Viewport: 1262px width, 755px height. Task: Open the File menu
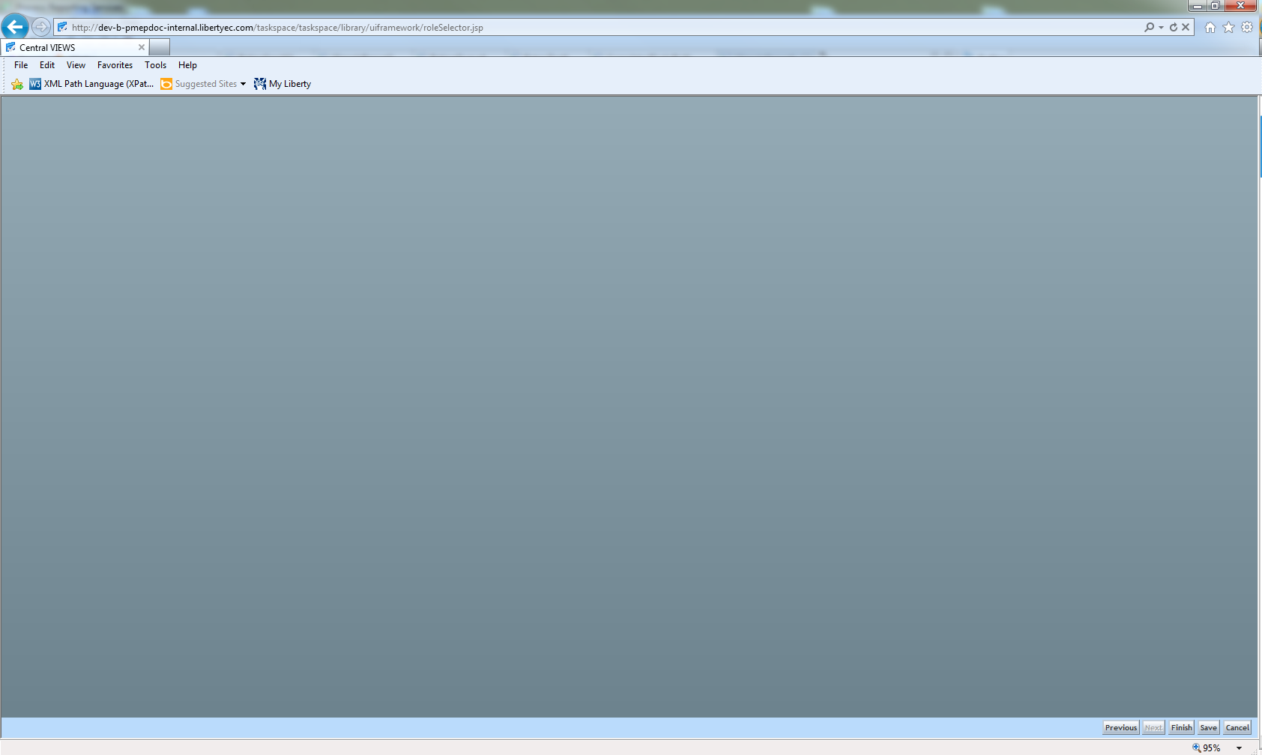[x=21, y=65]
